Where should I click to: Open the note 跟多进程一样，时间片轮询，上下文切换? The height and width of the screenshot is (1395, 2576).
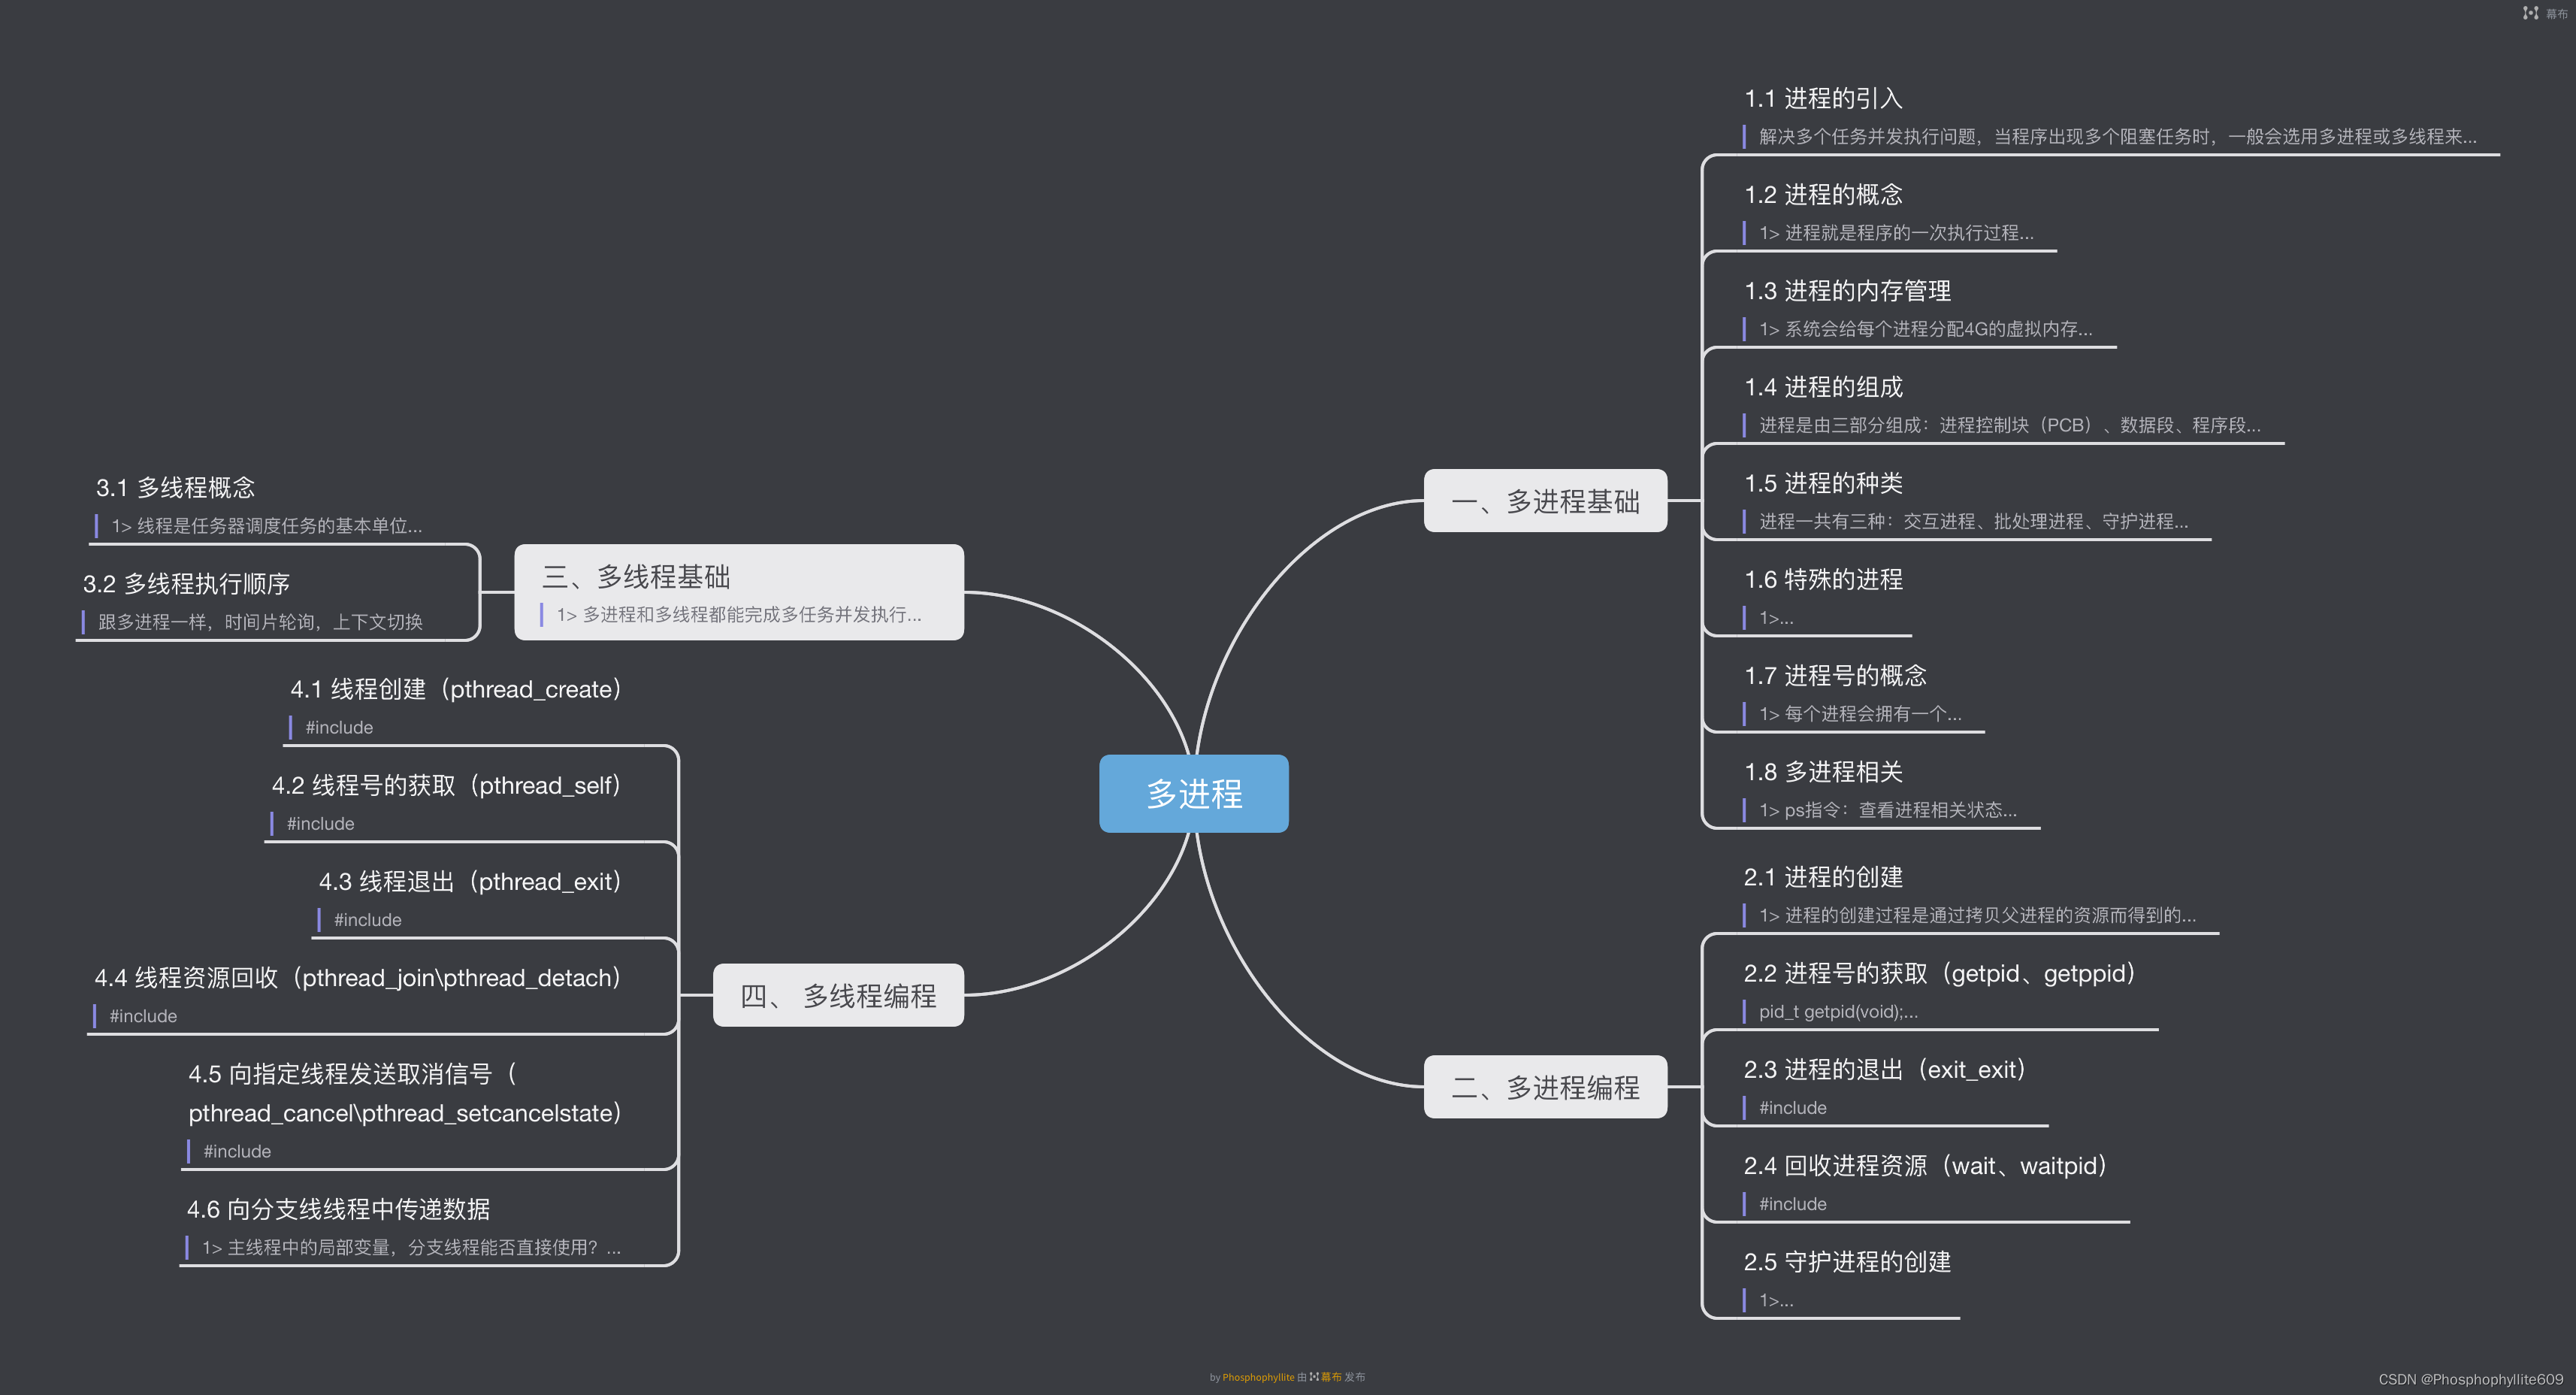click(x=260, y=622)
